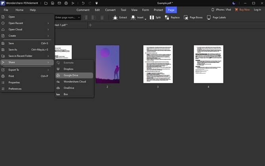
Task: Open the Page Boxes tool
Action: click(x=193, y=17)
